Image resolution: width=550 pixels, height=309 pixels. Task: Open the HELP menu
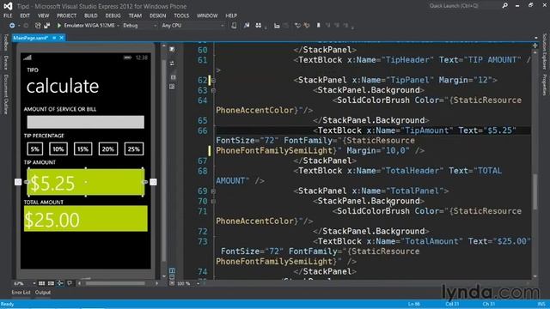231,15
